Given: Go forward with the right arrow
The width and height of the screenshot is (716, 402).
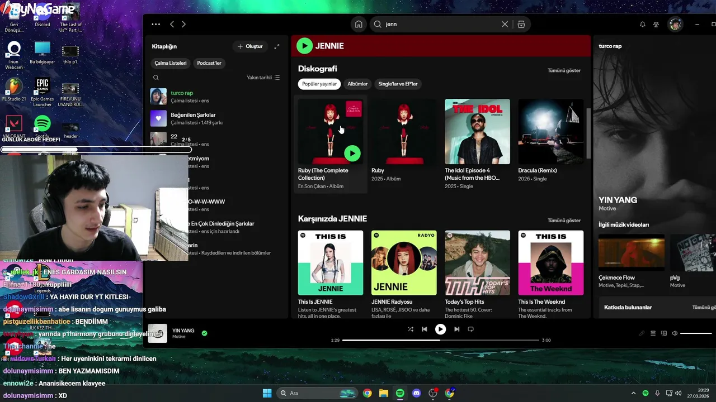Looking at the screenshot, I should tap(183, 24).
